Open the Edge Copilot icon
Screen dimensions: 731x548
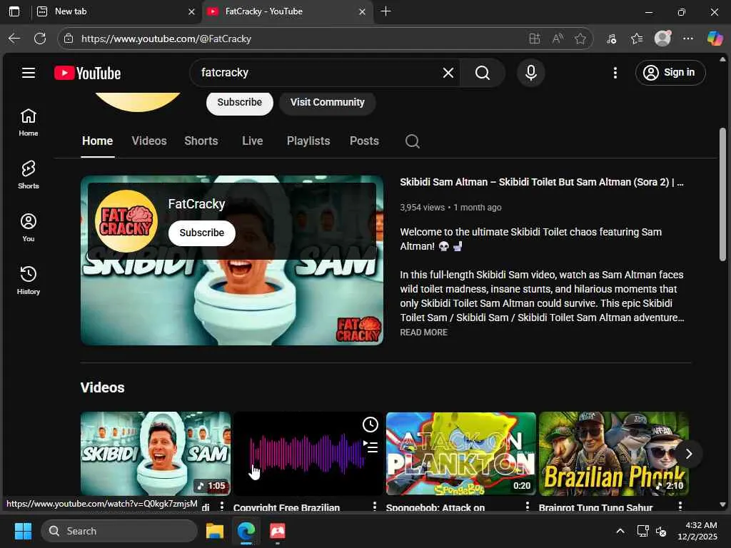(x=714, y=39)
